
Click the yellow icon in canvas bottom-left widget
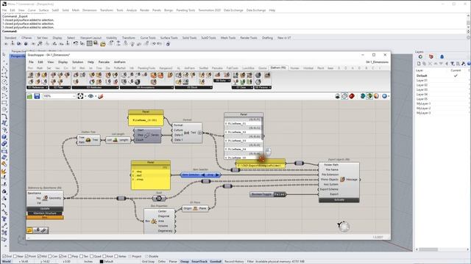[29, 230]
